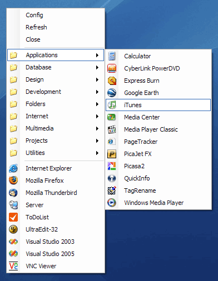Click the Mozilla Thunderbird icon
218x281 pixels.
[13, 193]
